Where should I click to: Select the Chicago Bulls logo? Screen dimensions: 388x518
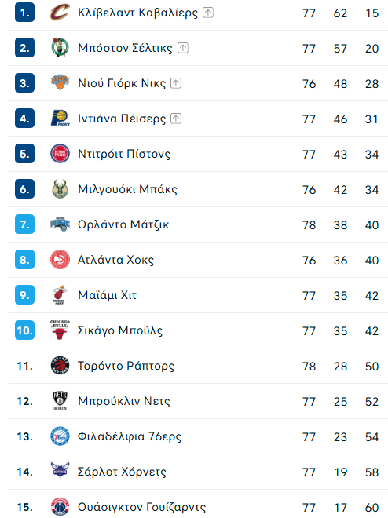click(60, 330)
